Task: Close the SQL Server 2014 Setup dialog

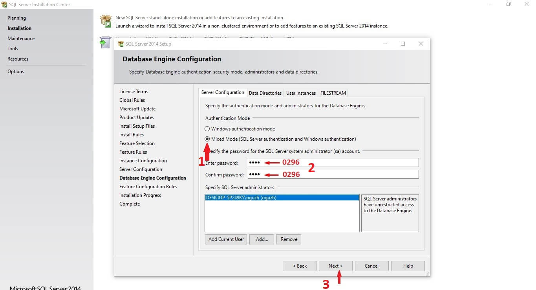Action: (x=421, y=44)
